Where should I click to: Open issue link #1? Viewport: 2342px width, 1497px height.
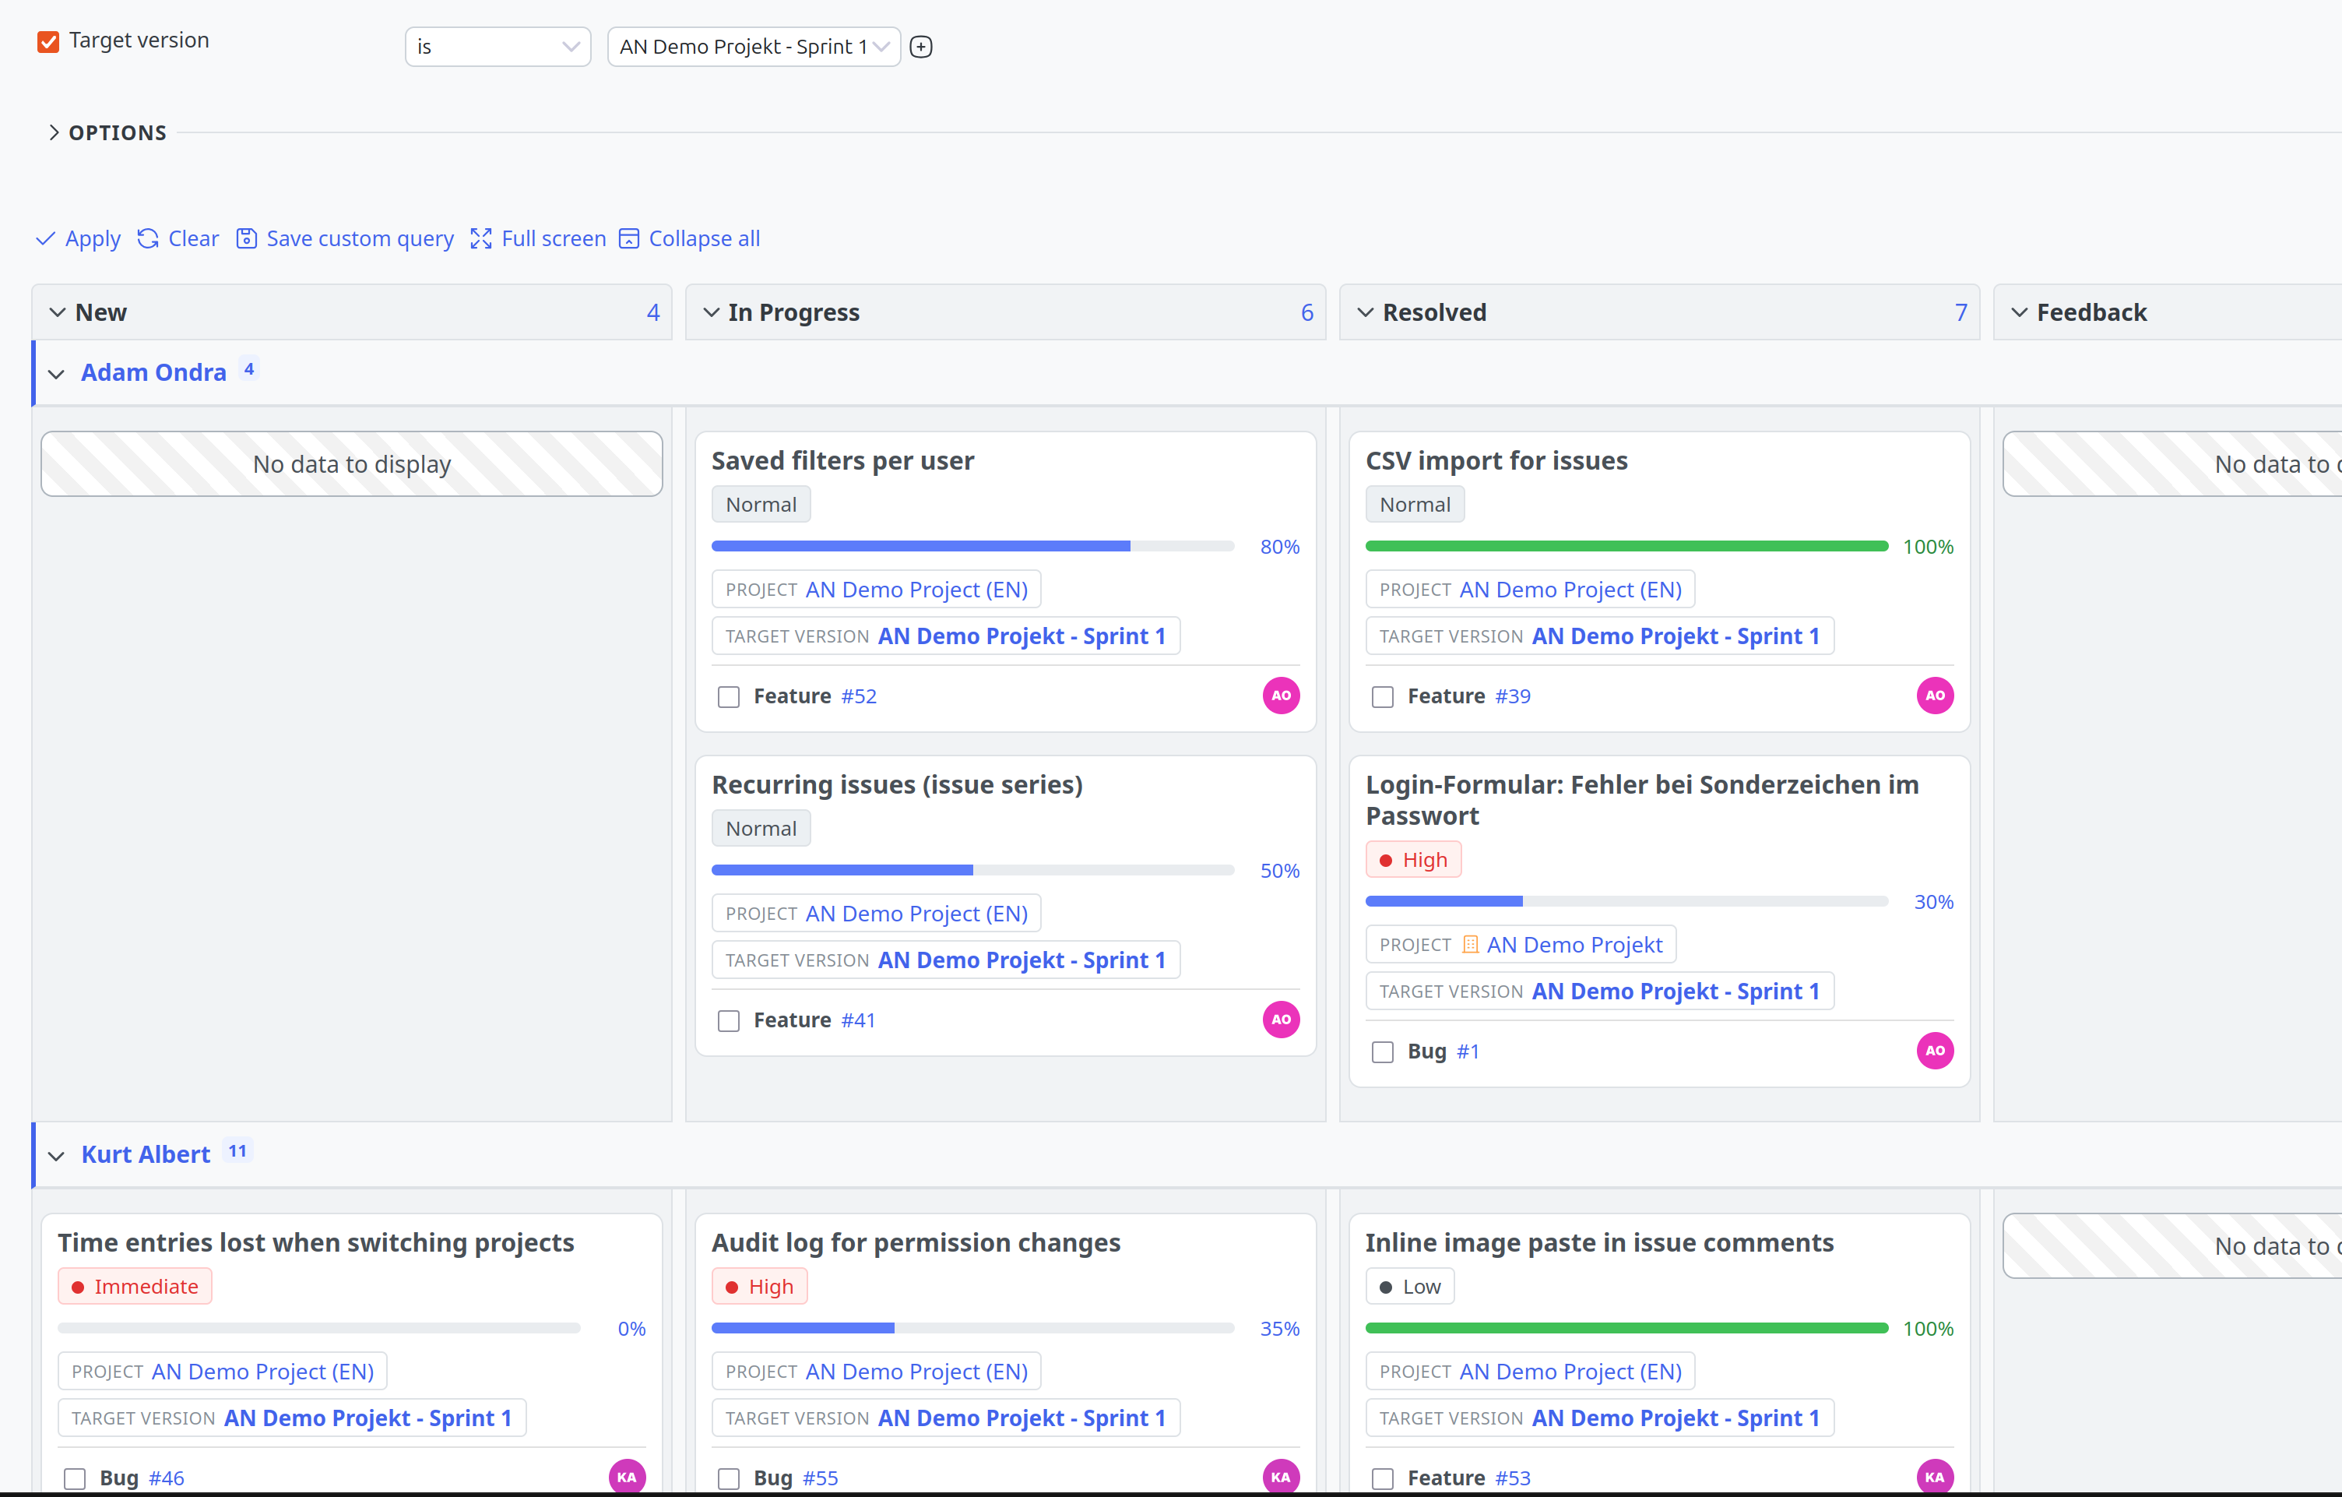[x=1468, y=1051]
